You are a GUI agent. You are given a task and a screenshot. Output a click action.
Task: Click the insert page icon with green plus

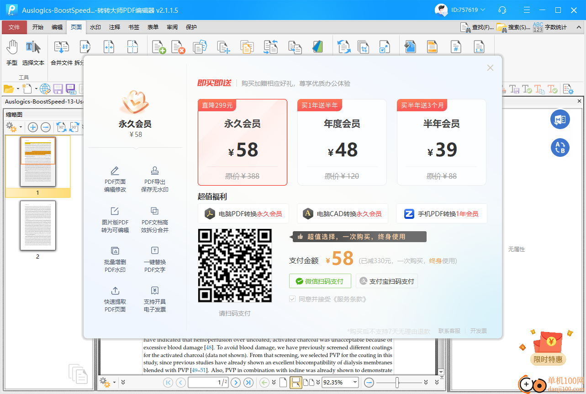coord(159,47)
